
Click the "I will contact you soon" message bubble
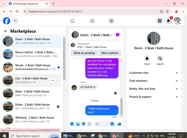(x=102, y=110)
